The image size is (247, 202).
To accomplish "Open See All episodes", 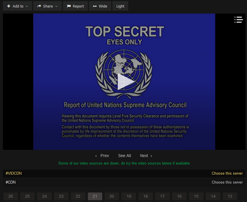I will tap(125, 156).
